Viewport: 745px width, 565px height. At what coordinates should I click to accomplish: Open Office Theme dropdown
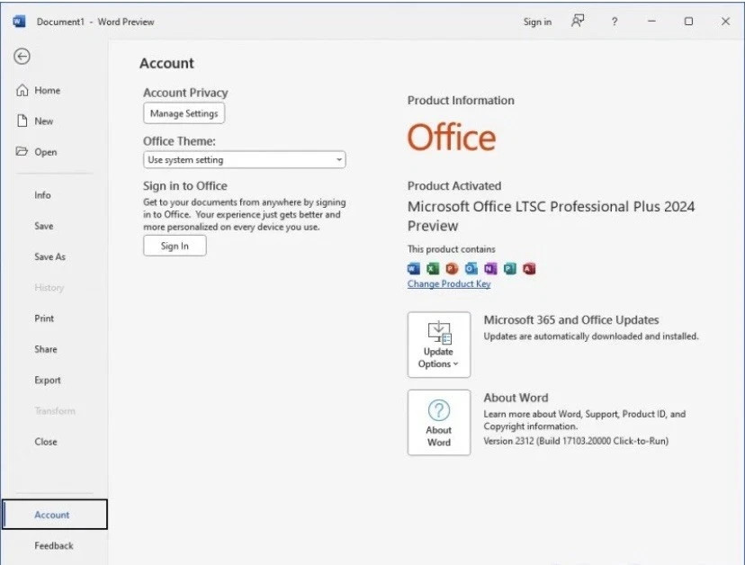coord(244,159)
